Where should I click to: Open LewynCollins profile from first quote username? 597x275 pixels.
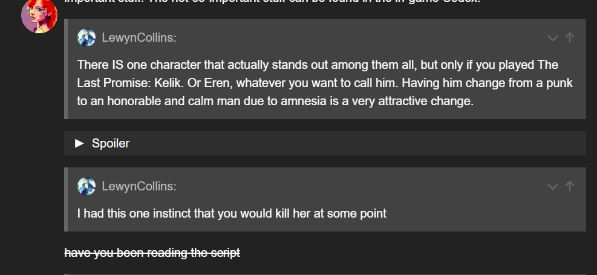[139, 38]
